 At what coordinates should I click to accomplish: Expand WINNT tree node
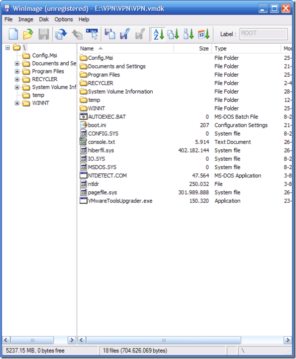pos(17,103)
